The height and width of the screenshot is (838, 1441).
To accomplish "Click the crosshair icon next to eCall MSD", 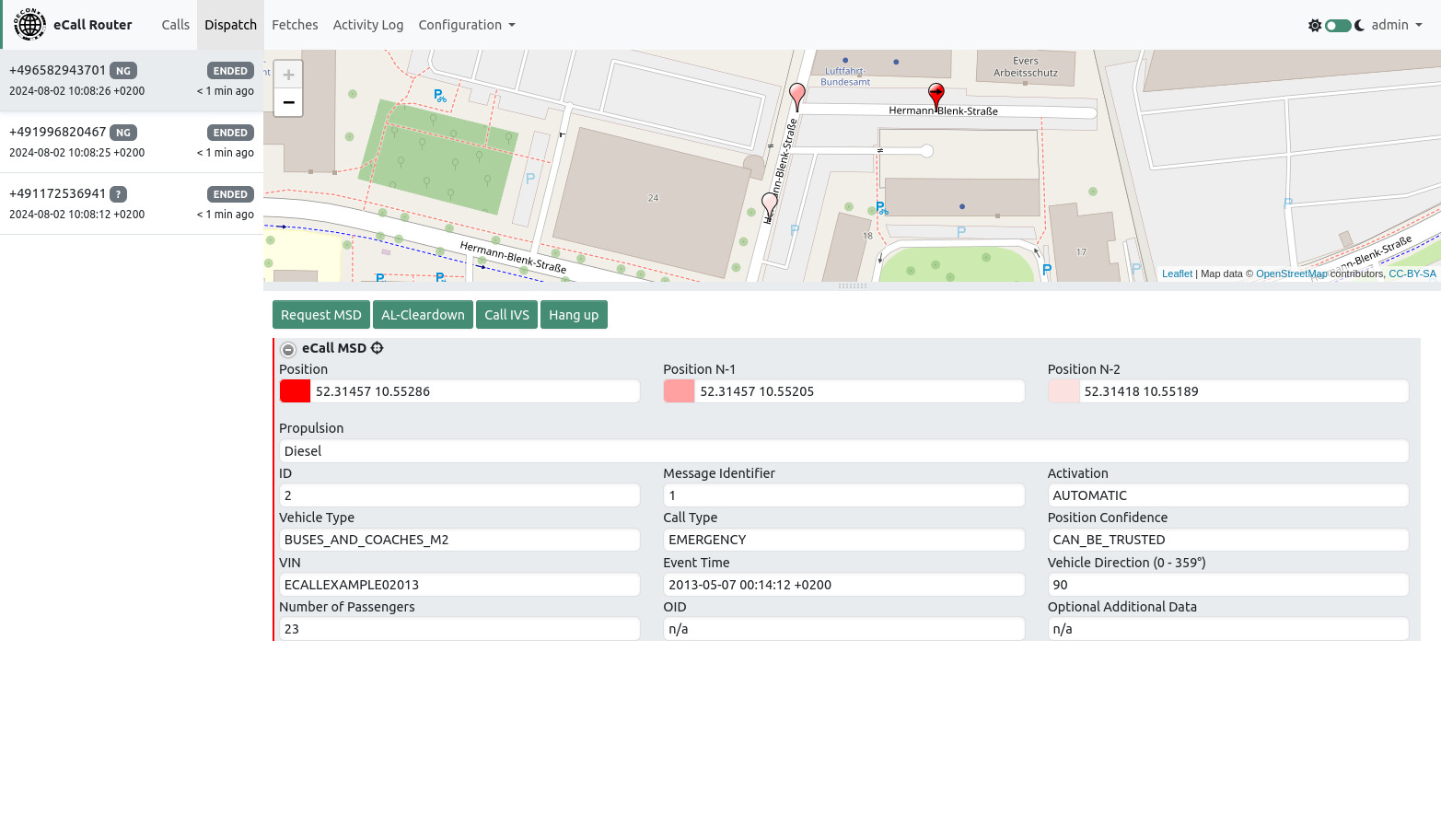I will click(x=378, y=348).
